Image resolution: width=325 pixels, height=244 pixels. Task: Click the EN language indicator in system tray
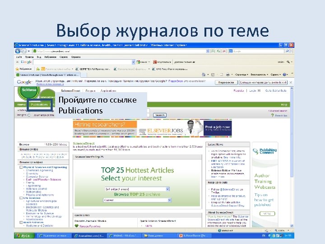click(264, 236)
